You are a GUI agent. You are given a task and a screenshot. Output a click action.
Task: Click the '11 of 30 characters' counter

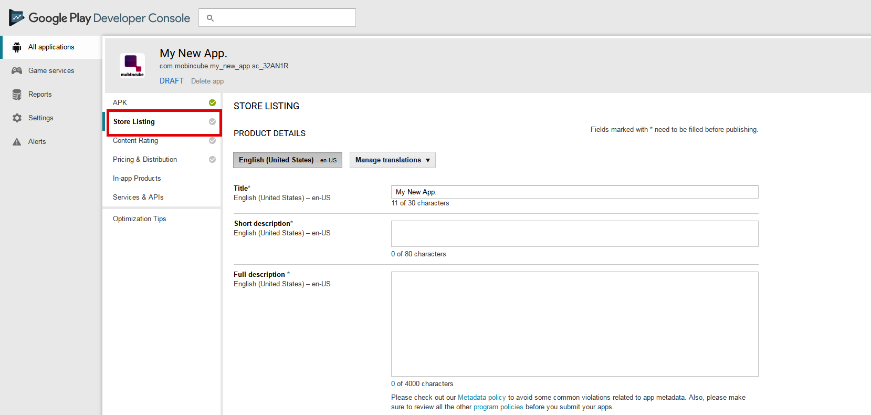click(x=420, y=203)
